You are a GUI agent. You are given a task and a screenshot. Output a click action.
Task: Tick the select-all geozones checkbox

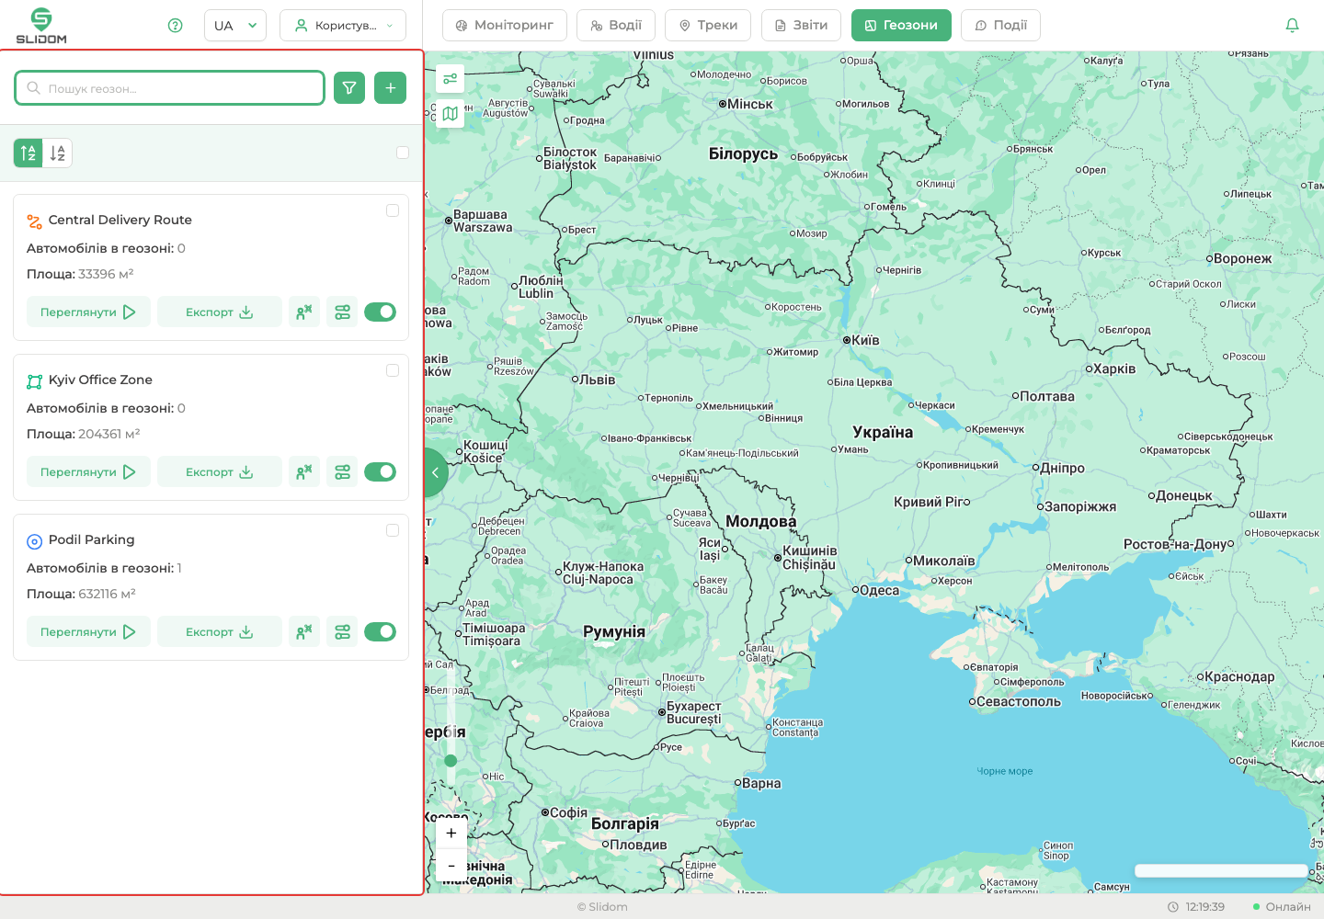tap(403, 153)
